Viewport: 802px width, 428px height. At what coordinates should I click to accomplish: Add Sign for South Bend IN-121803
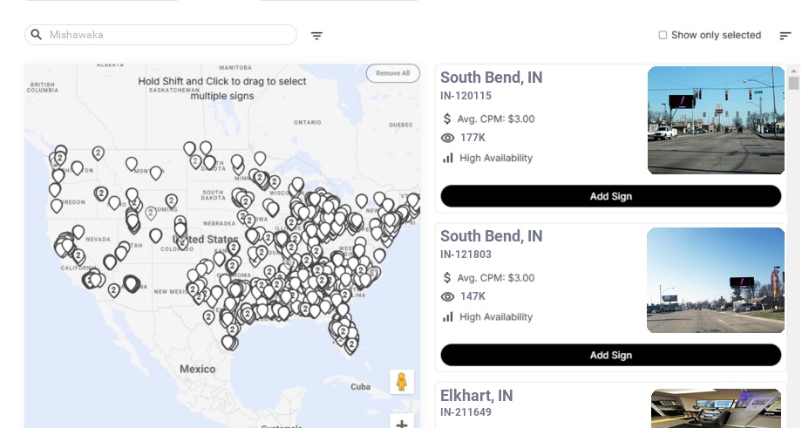coord(610,355)
